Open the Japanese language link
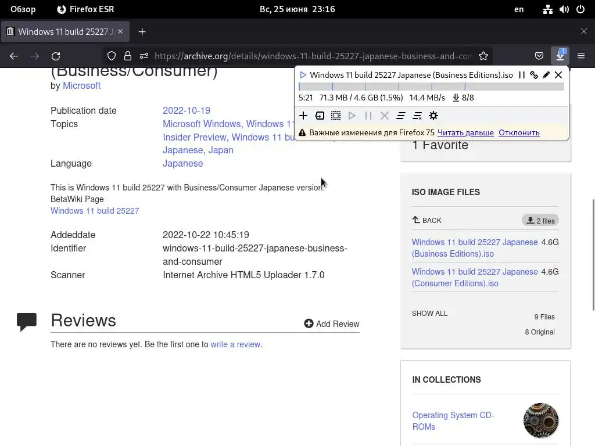 (183, 163)
